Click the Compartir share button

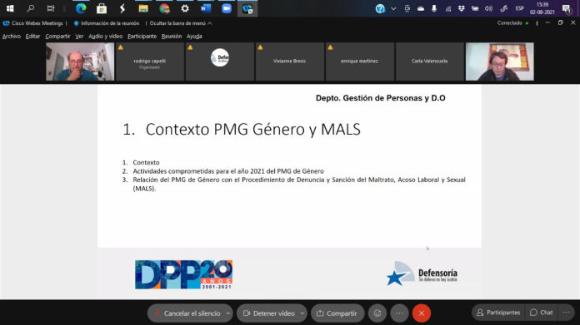click(337, 313)
